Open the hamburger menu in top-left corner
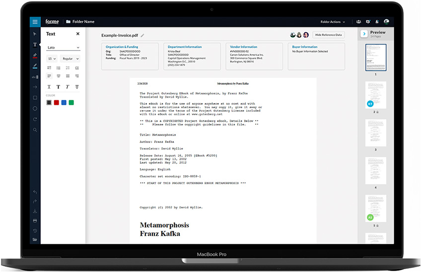 pyautogui.click(x=35, y=22)
